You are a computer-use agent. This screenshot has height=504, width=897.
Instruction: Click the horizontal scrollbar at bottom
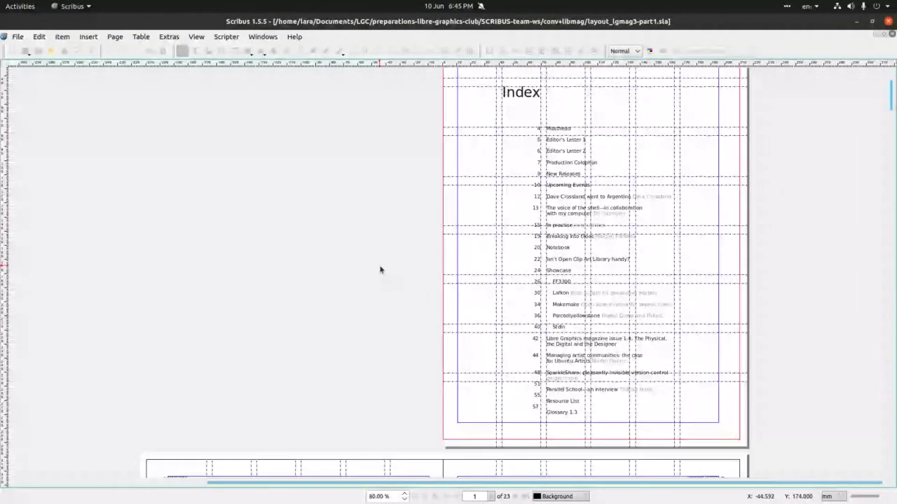click(544, 482)
